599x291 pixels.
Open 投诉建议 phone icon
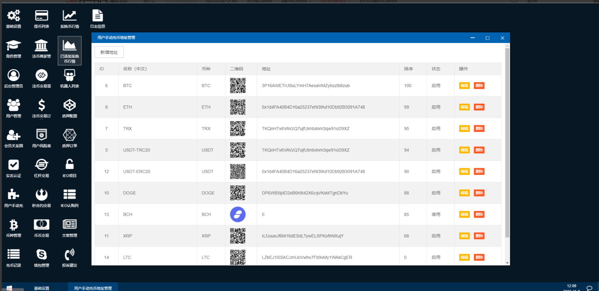tap(70, 255)
